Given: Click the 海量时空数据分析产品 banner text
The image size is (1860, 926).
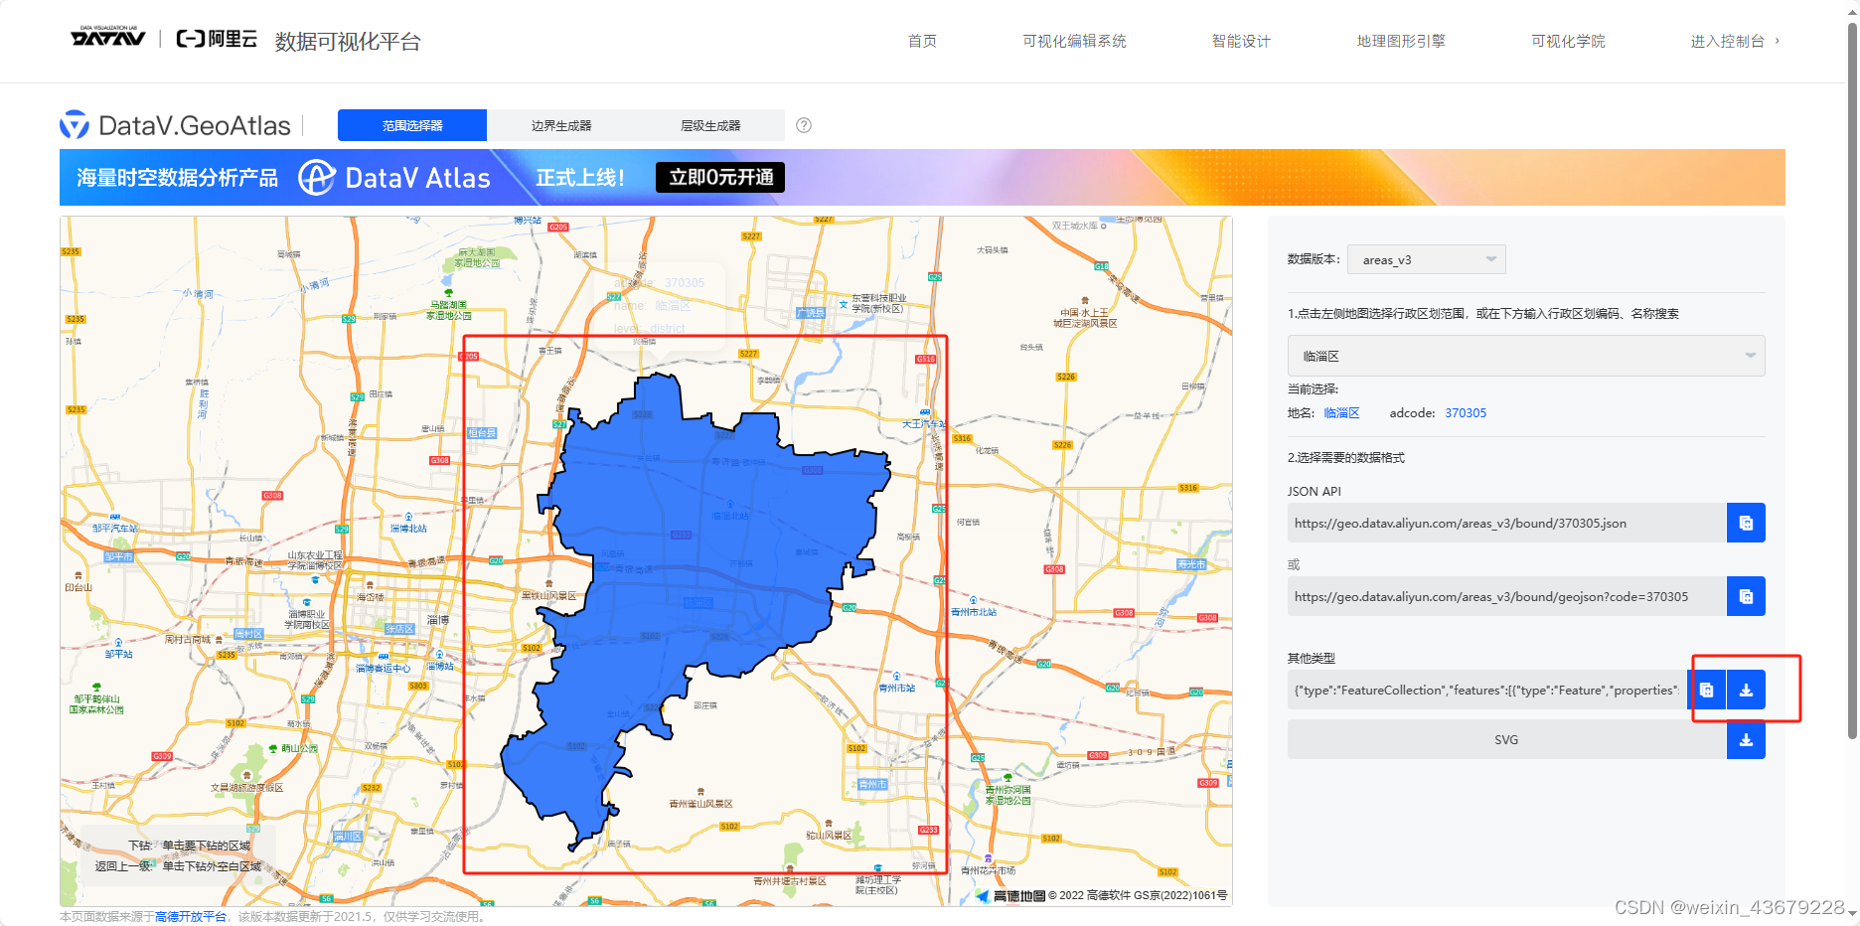Looking at the screenshot, I should click(x=178, y=177).
